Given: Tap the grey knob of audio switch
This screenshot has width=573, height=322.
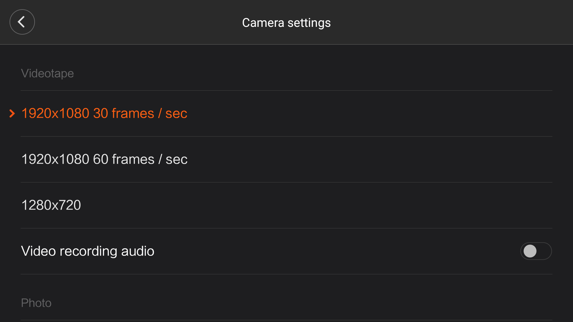Looking at the screenshot, I should pyautogui.click(x=530, y=251).
